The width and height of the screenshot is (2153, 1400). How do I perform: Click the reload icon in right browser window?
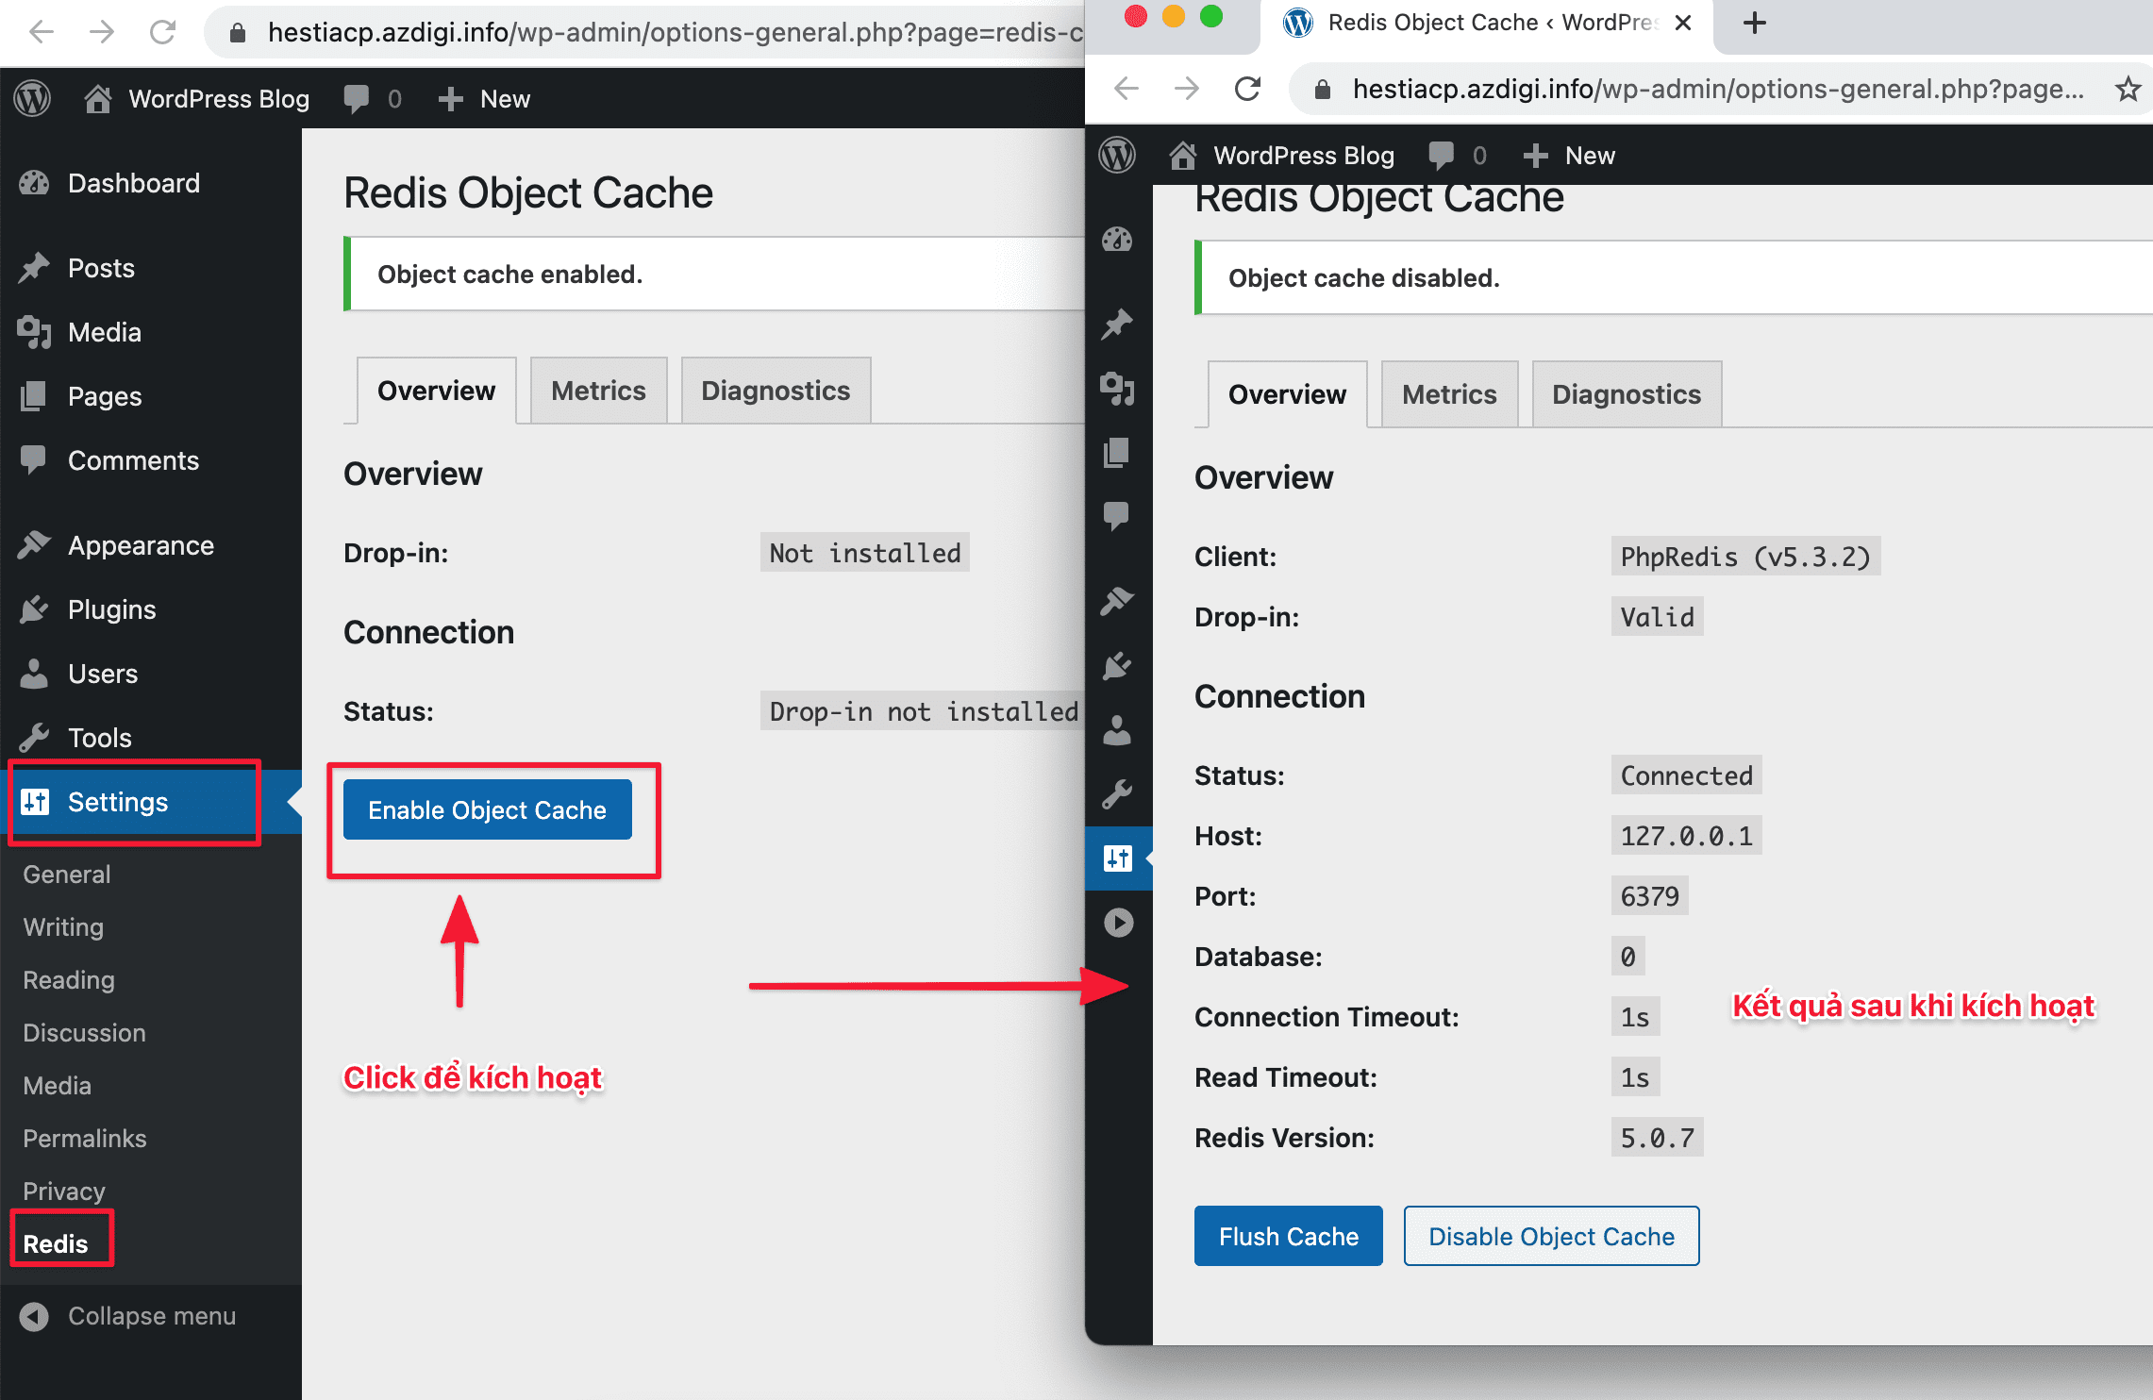pos(1247,89)
